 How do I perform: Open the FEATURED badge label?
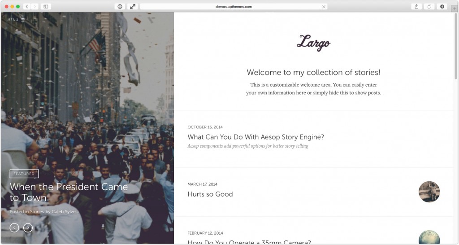[24, 174]
